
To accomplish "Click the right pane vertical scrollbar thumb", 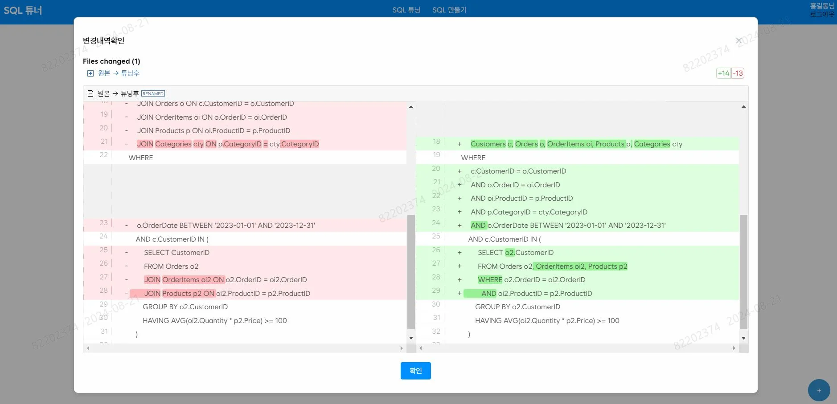I will click(x=743, y=271).
